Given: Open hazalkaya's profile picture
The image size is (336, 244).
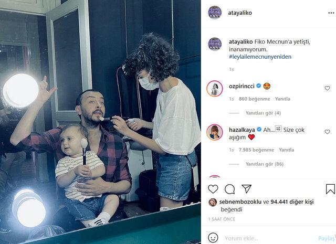Looking at the screenshot, I should pyautogui.click(x=215, y=132).
